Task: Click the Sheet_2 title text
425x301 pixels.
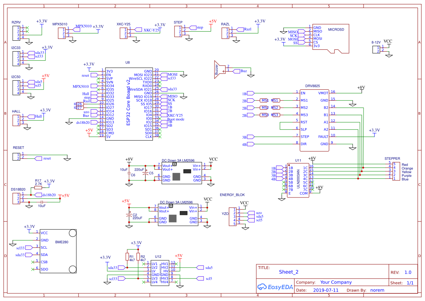Action: pyautogui.click(x=288, y=272)
